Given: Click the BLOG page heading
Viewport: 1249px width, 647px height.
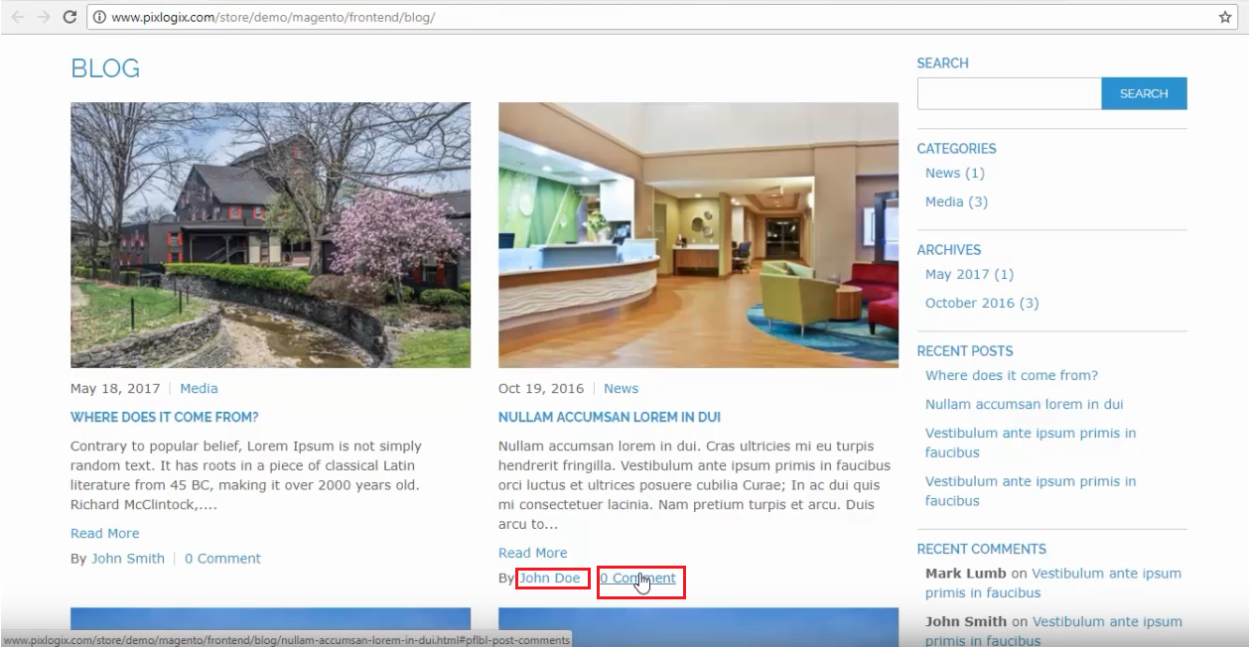Looking at the screenshot, I should click(105, 68).
